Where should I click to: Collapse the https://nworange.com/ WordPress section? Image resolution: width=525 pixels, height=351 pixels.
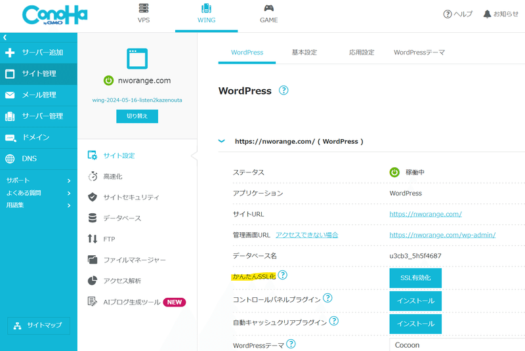coord(222,141)
